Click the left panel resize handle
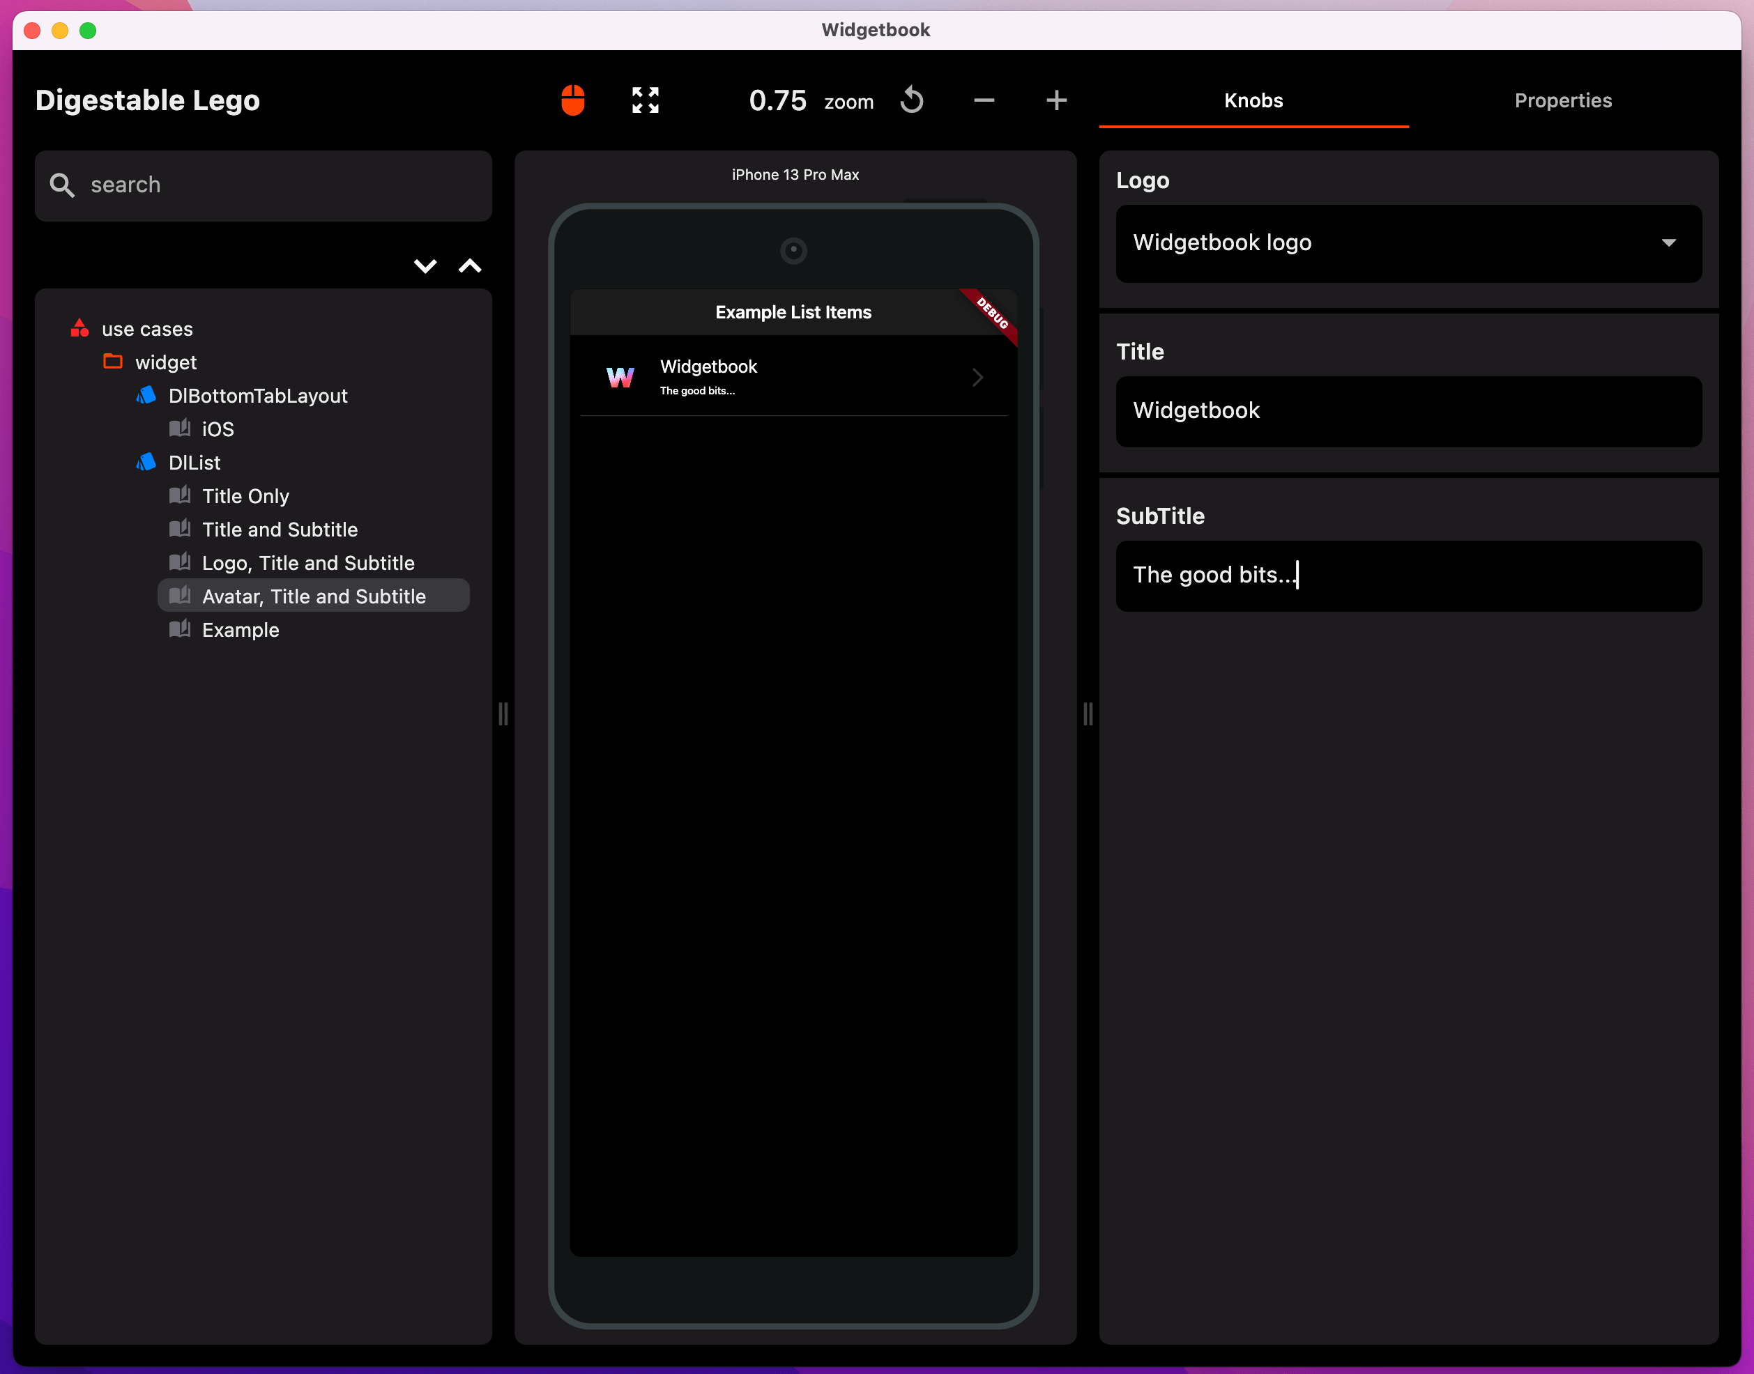Image resolution: width=1754 pixels, height=1374 pixels. point(503,713)
